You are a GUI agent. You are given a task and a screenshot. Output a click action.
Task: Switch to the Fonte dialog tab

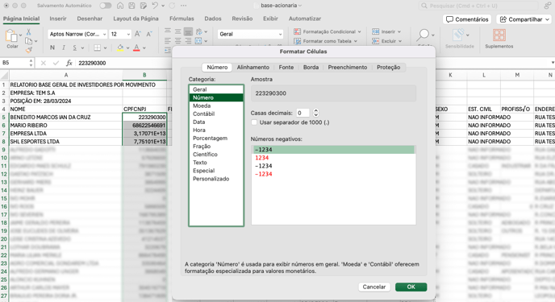[x=286, y=67]
